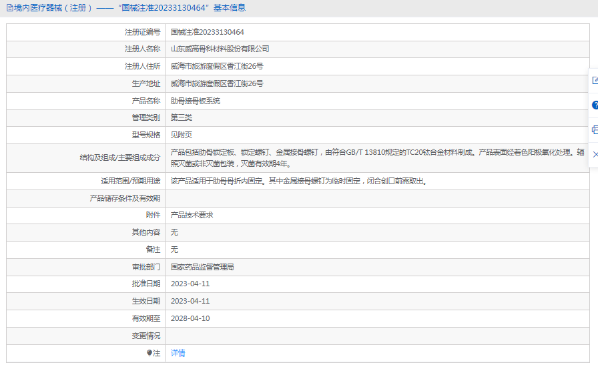598x369 pixels.
Task: Click the 批准日期 value 2023-04-11
Action: (x=190, y=284)
